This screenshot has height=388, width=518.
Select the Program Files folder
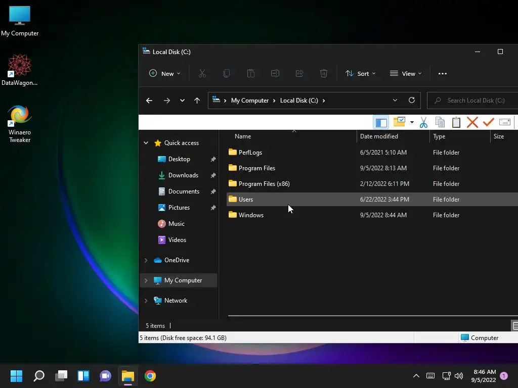(256, 168)
